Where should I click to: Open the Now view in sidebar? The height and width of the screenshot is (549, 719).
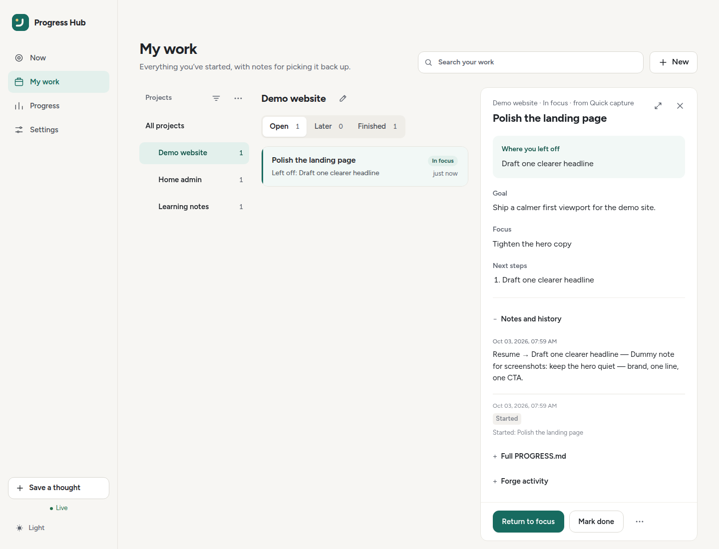coord(58,58)
